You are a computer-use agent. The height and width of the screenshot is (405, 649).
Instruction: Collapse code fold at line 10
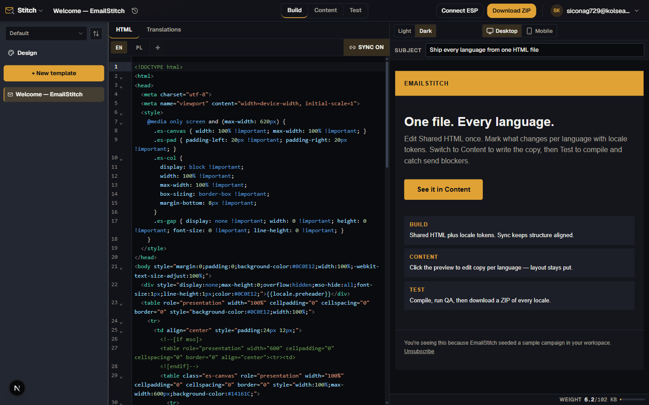tap(121, 159)
